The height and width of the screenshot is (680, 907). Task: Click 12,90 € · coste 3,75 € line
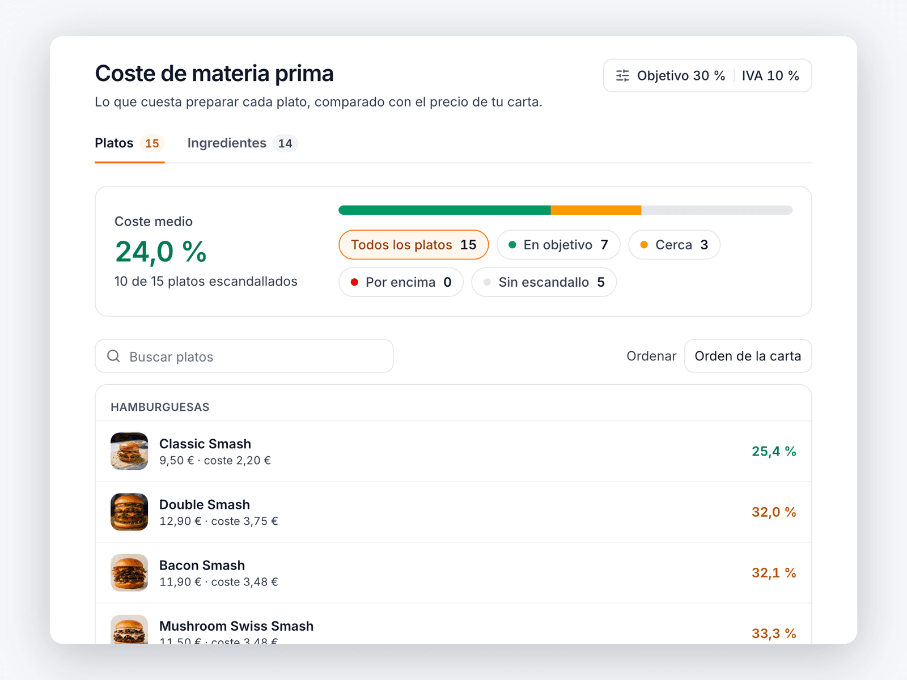pos(219,521)
